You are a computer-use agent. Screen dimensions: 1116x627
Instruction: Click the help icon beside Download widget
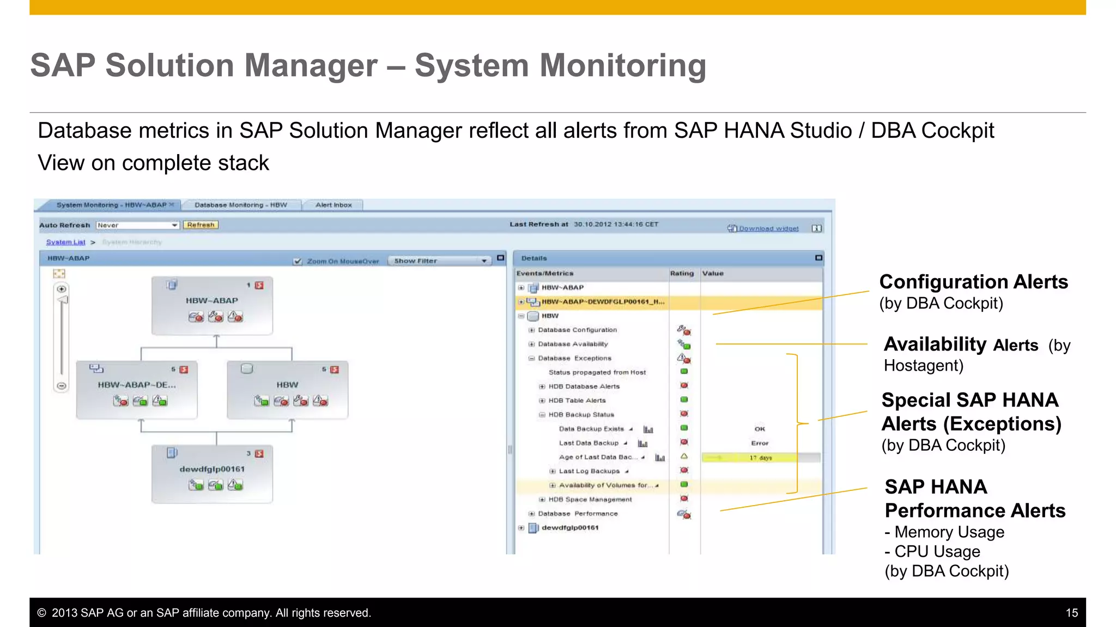[816, 229]
